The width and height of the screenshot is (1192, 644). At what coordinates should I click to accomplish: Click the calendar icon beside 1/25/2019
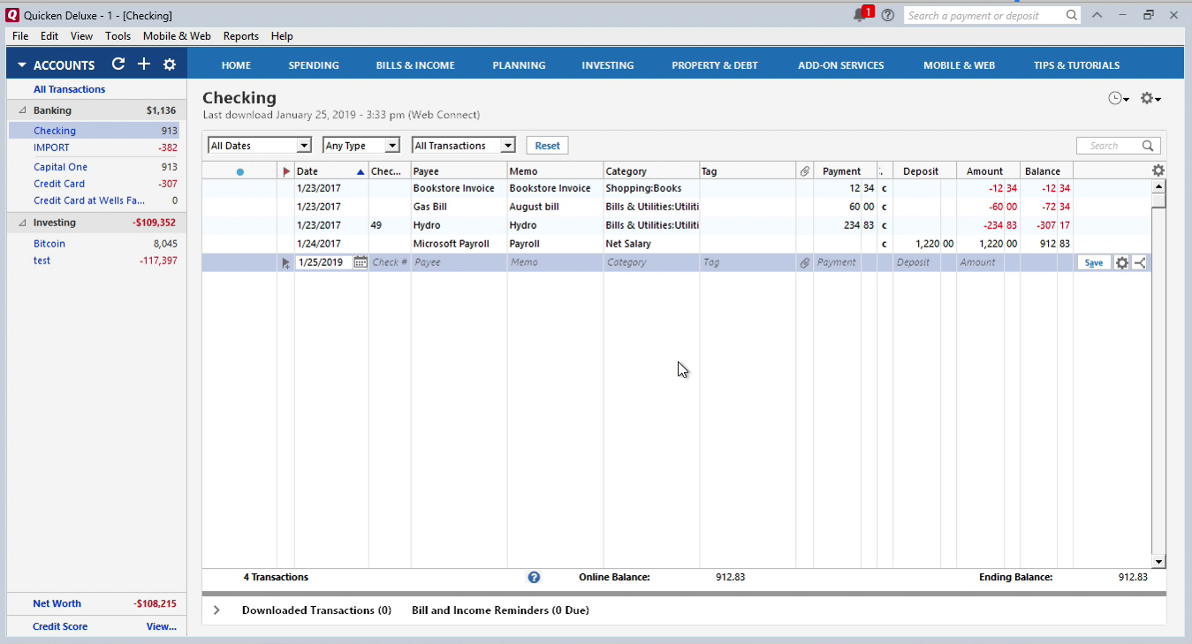(361, 262)
